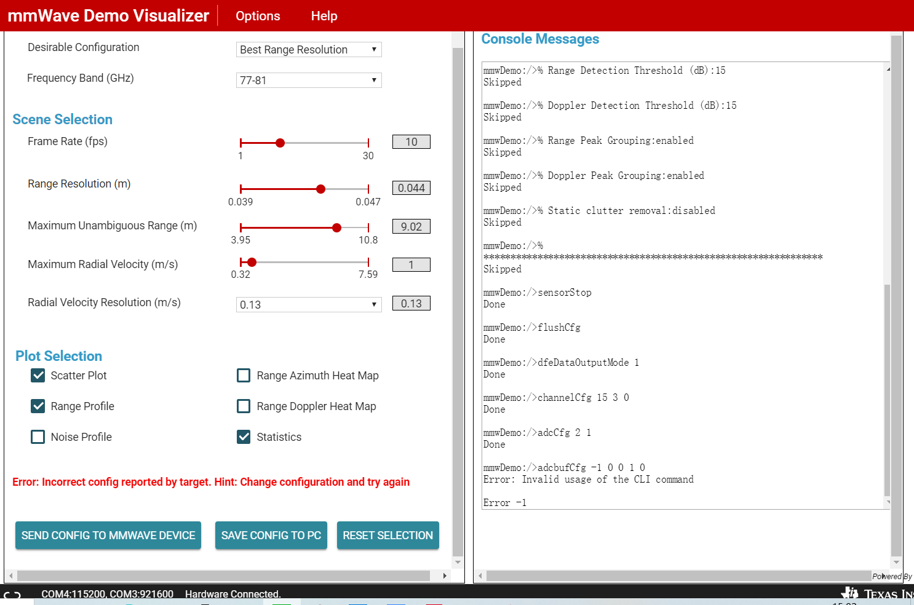This screenshot has height=605, width=914.
Task: Click the Maximum Radial Velocity value field
Action: [411, 265]
